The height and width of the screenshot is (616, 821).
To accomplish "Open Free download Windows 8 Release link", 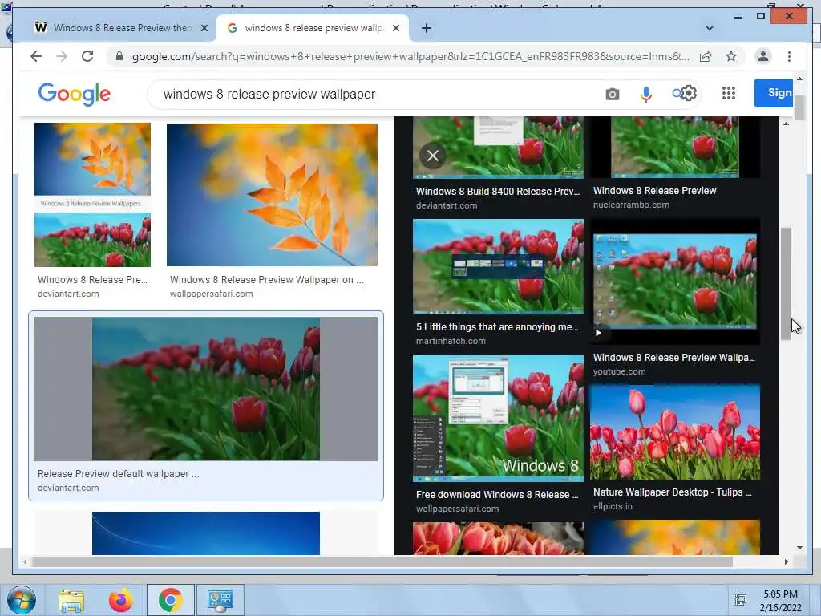I will pos(497,494).
